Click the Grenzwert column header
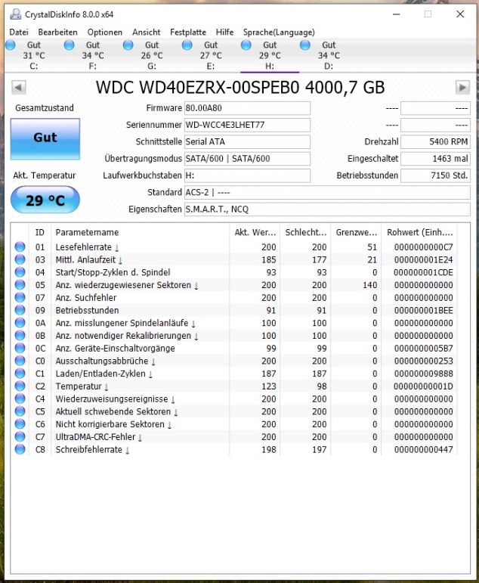This screenshot has height=583, width=479. pos(356,233)
